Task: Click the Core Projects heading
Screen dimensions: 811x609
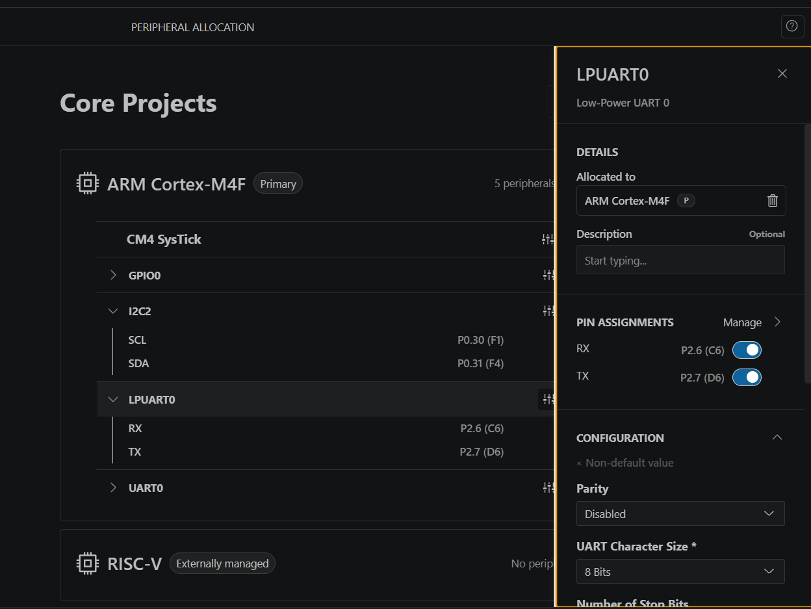Action: tap(138, 103)
